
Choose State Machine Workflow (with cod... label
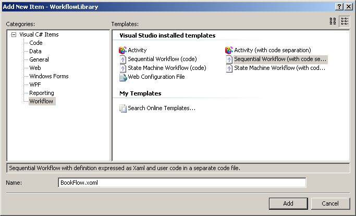(279, 68)
